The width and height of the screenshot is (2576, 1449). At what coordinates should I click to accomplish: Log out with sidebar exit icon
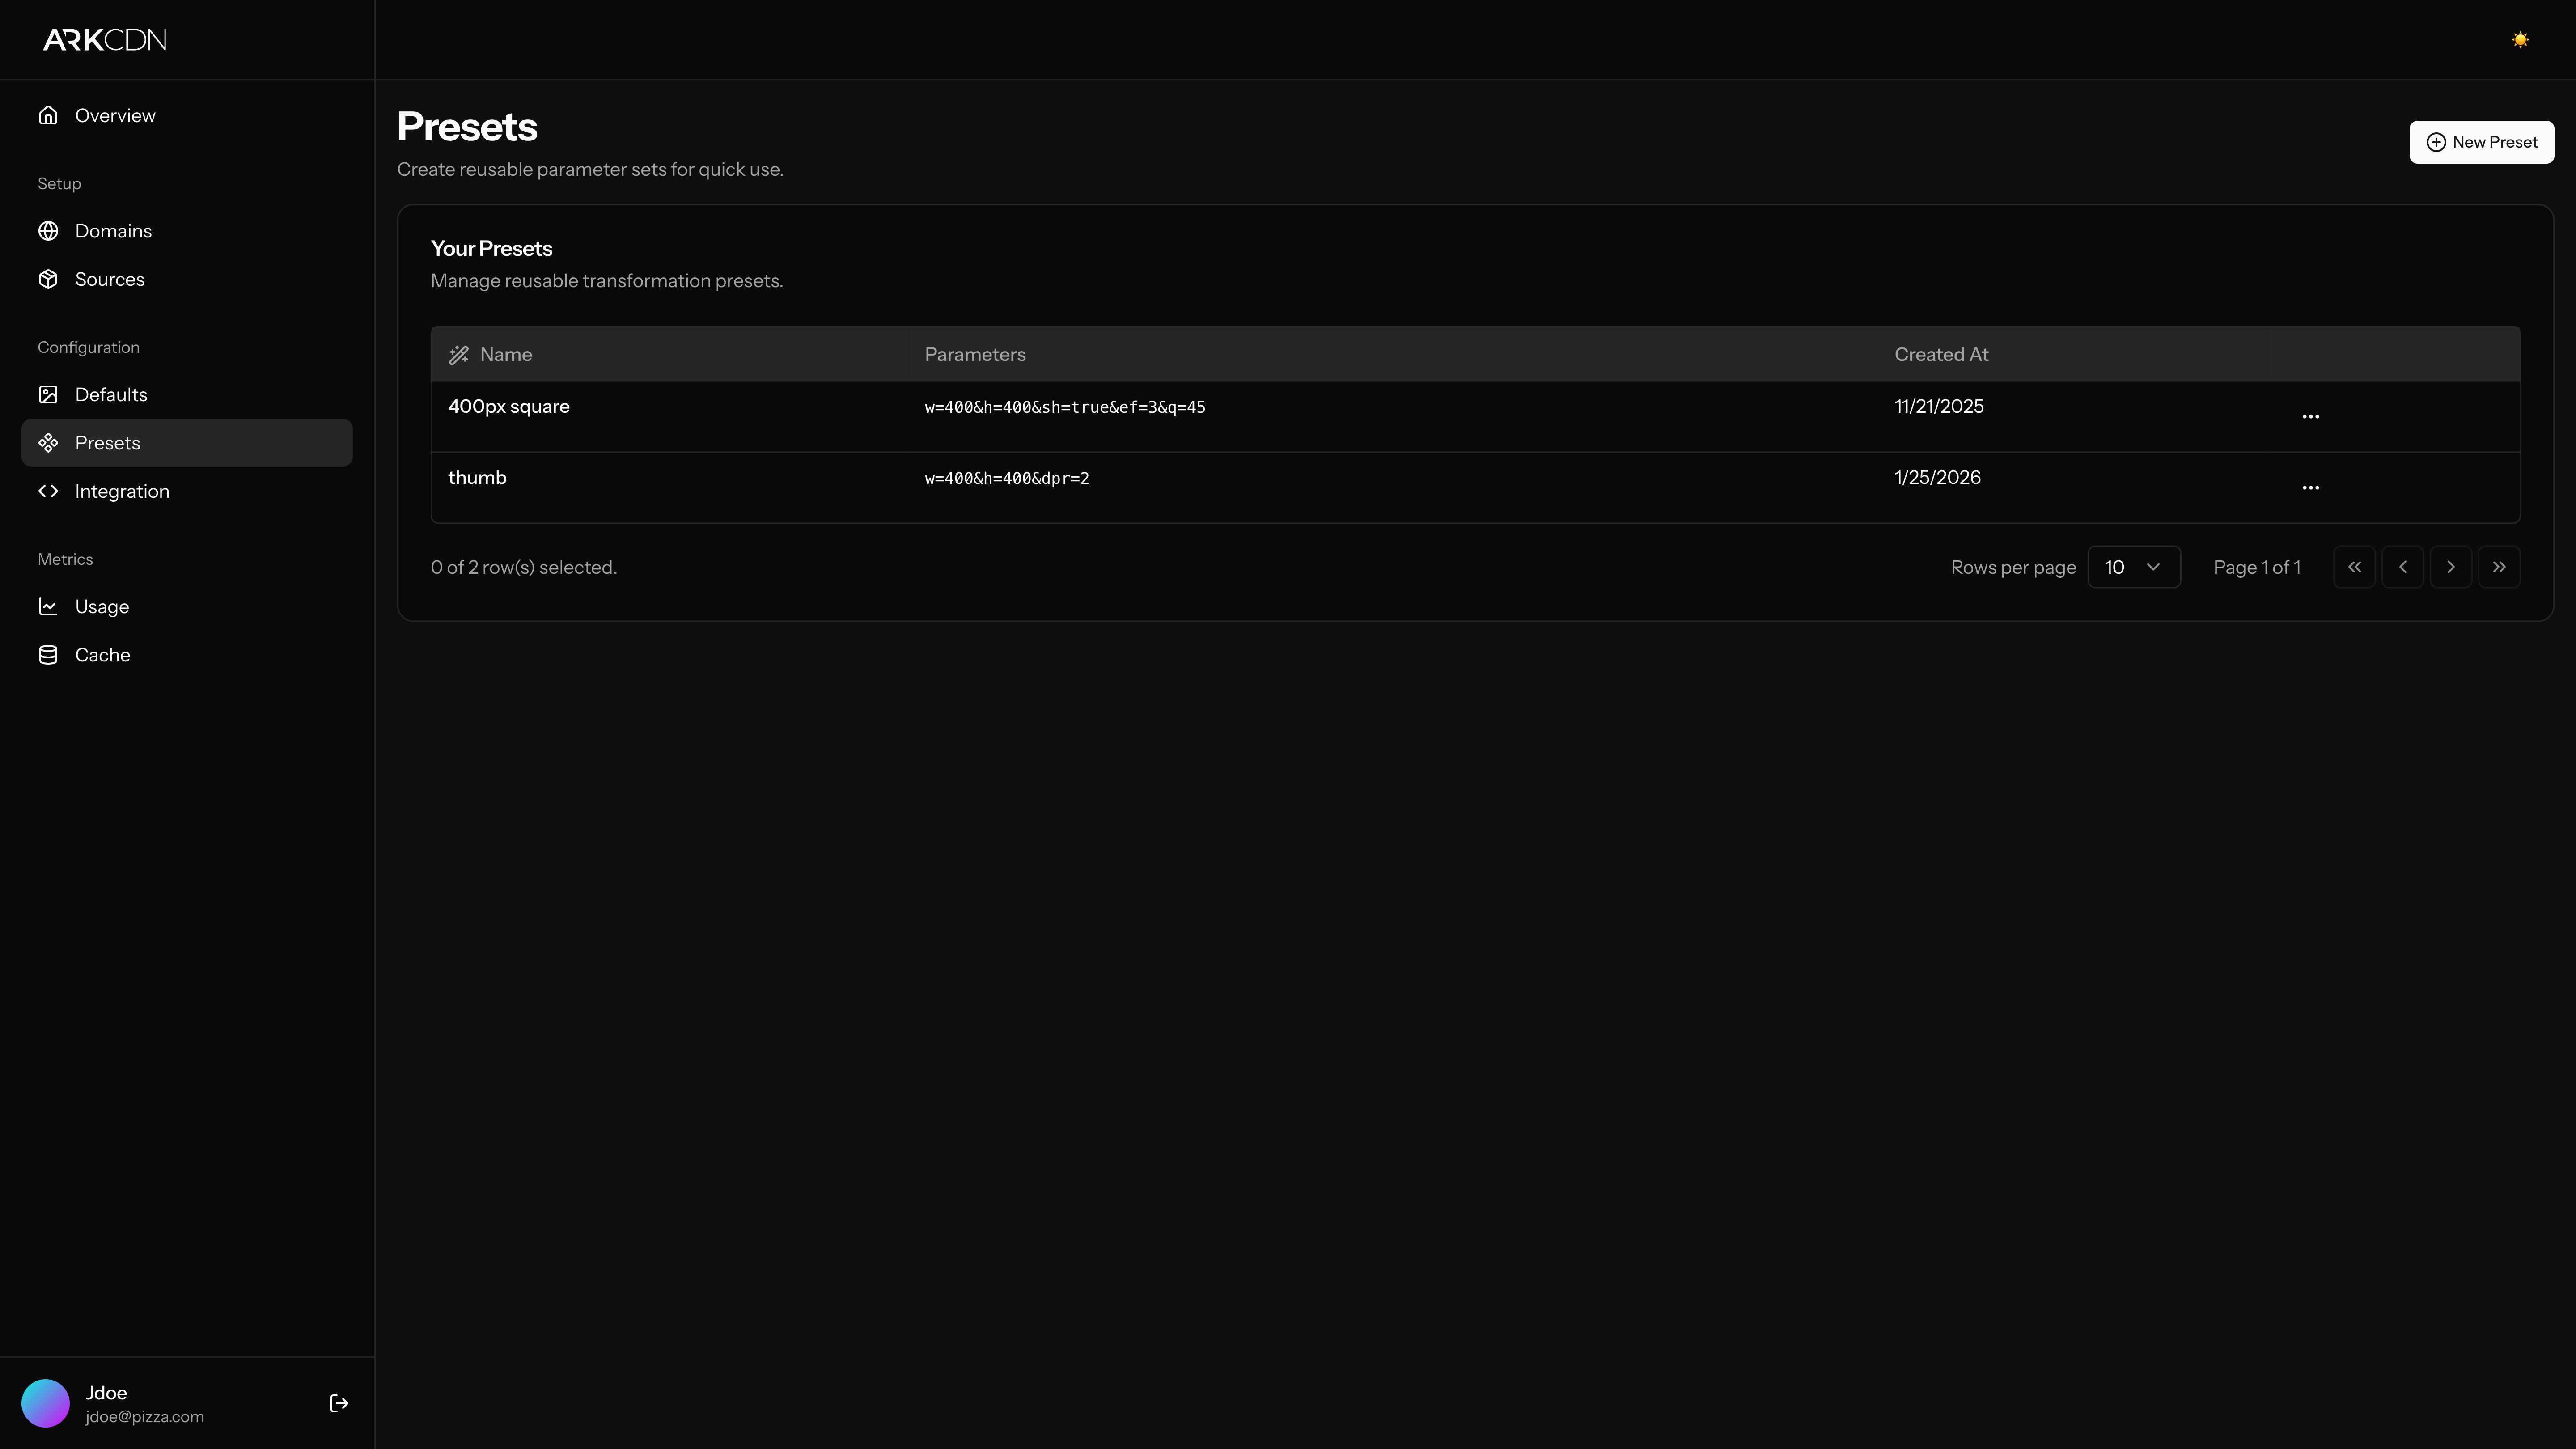339,1404
